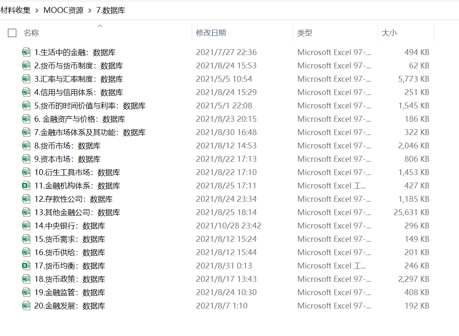Click the size value 2,297 KB
This screenshot has width=459, height=336.
(x=414, y=279)
